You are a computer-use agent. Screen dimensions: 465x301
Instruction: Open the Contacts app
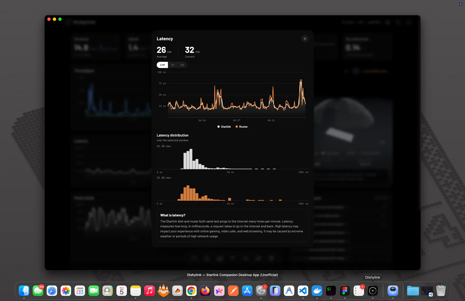pos(108,291)
